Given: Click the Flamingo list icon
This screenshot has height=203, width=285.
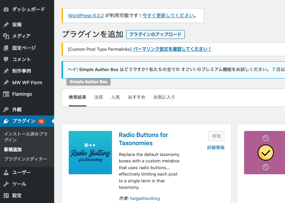Looking at the screenshot, I should 6,94.
